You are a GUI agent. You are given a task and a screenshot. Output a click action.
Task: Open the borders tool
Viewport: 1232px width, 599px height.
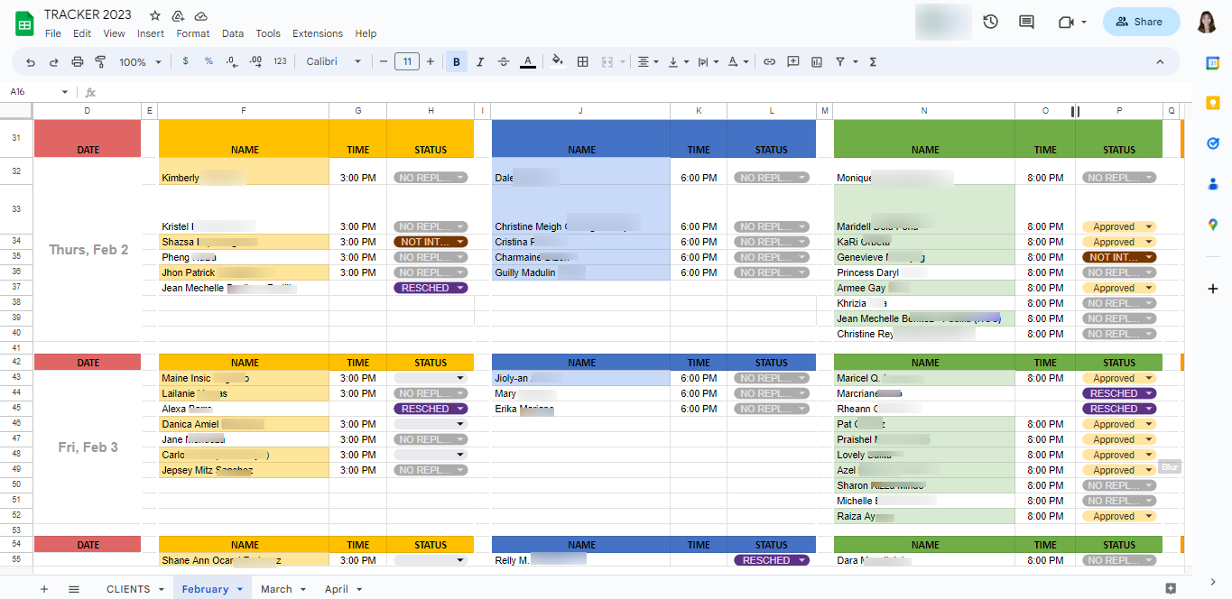583,62
